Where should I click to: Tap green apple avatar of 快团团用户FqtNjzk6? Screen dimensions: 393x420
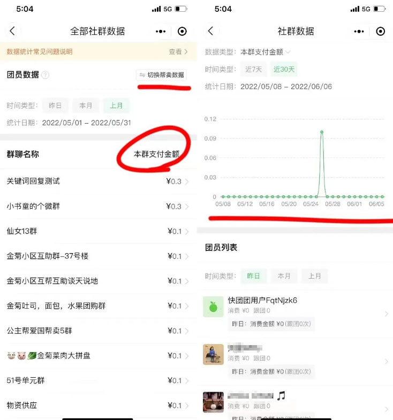point(213,307)
